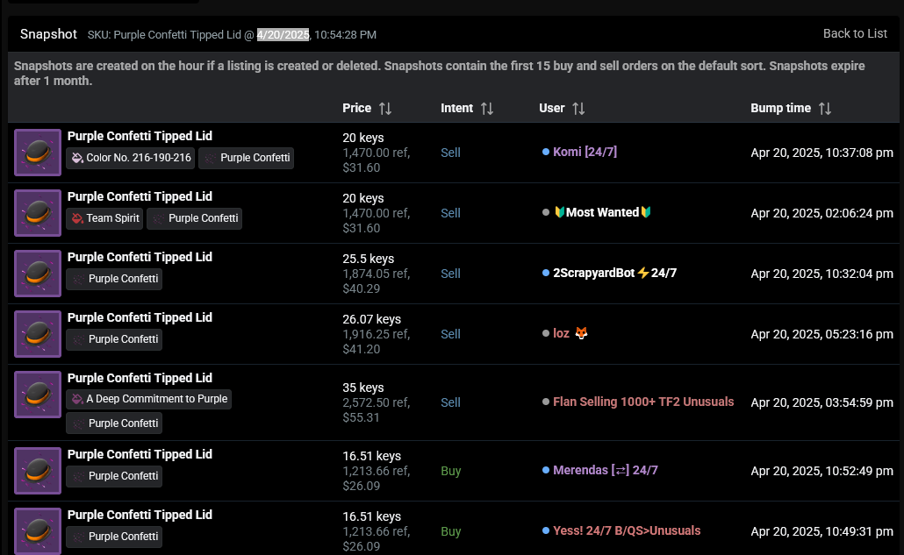Click Purple Confetti tag in Flan Selling row
This screenshot has height=555, width=904.
coord(114,423)
